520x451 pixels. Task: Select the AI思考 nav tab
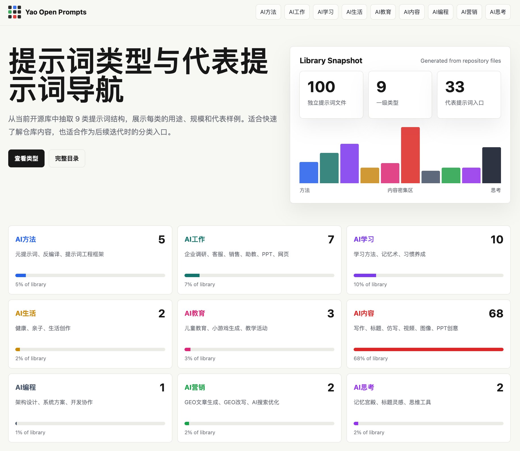coord(498,12)
